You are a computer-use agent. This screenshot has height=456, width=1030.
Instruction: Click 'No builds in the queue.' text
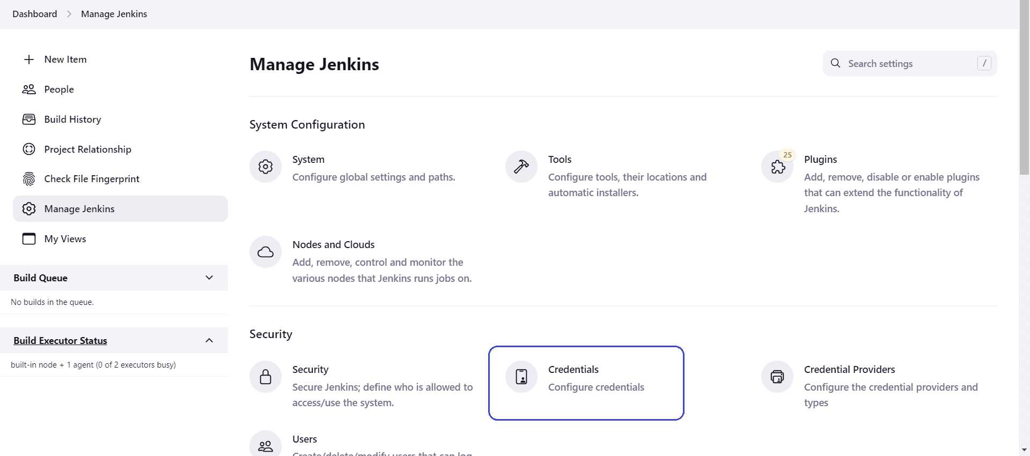[52, 302]
